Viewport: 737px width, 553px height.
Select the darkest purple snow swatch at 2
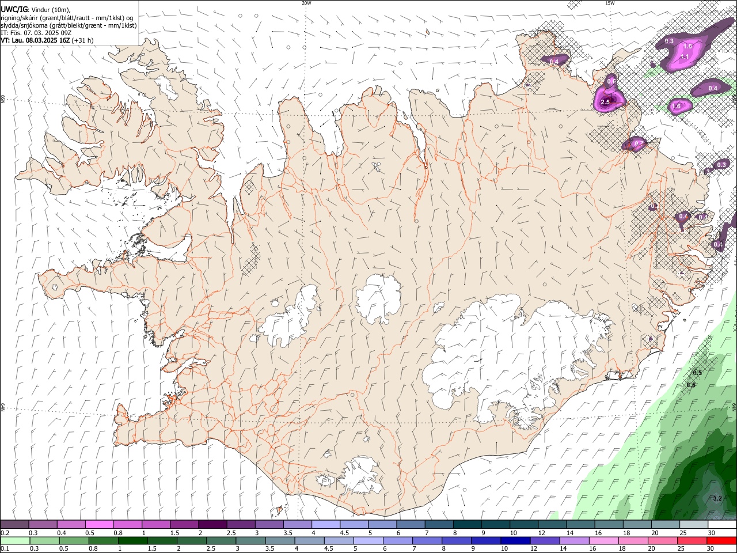pos(212,525)
